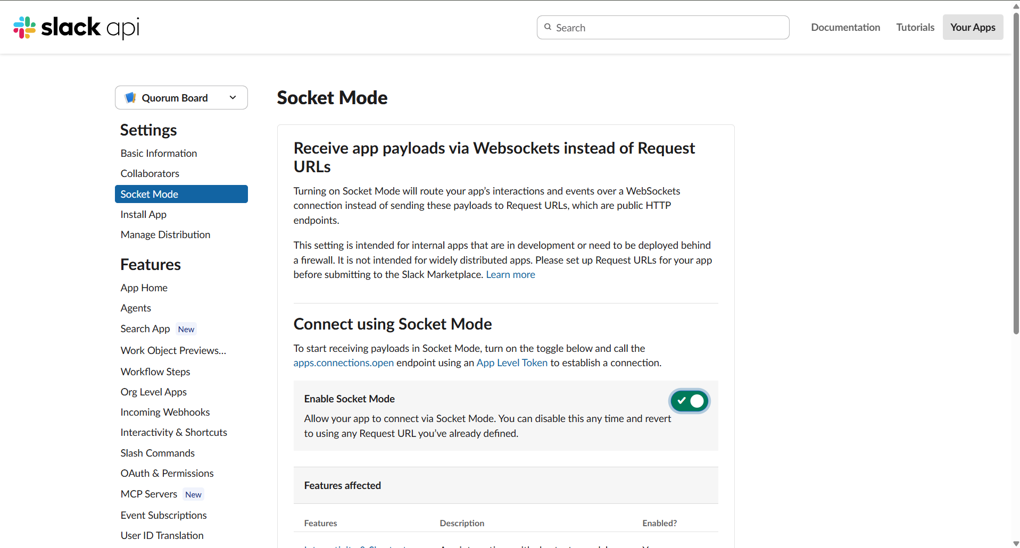Image resolution: width=1020 pixels, height=548 pixels.
Task: Click the Features affected heading
Action: (343, 485)
